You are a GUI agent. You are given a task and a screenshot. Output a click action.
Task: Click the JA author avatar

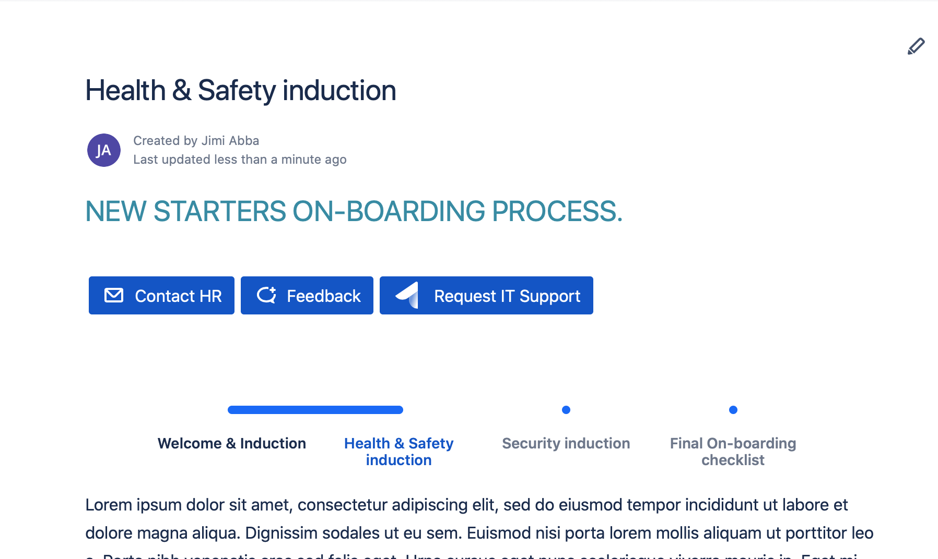[104, 150]
